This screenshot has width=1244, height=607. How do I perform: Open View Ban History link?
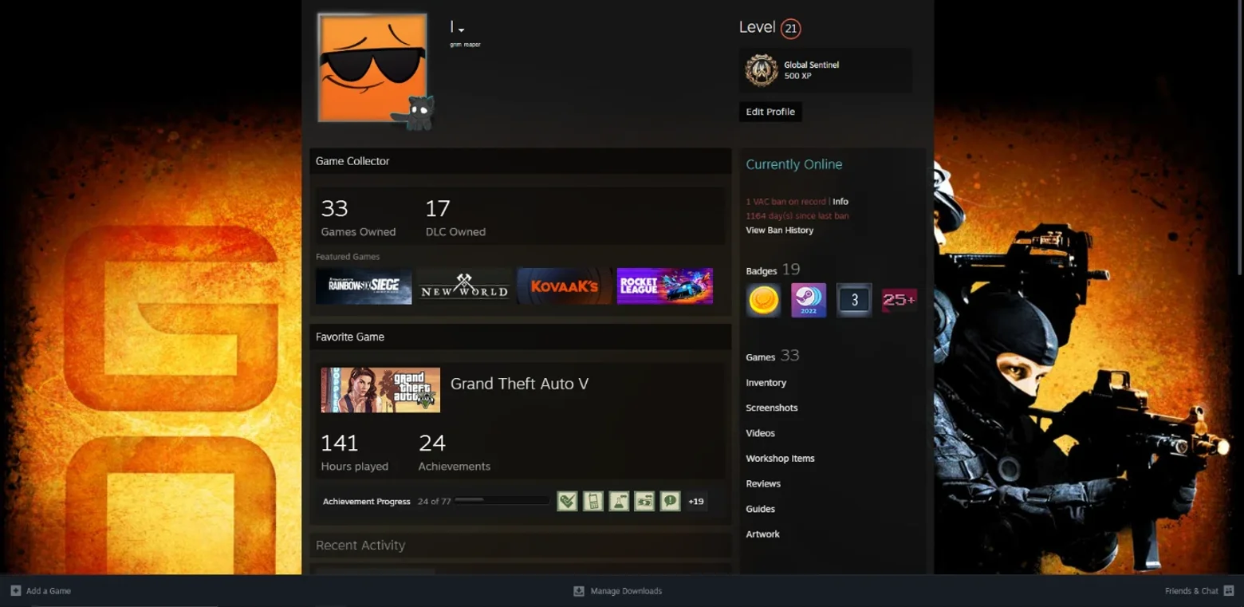click(x=780, y=231)
